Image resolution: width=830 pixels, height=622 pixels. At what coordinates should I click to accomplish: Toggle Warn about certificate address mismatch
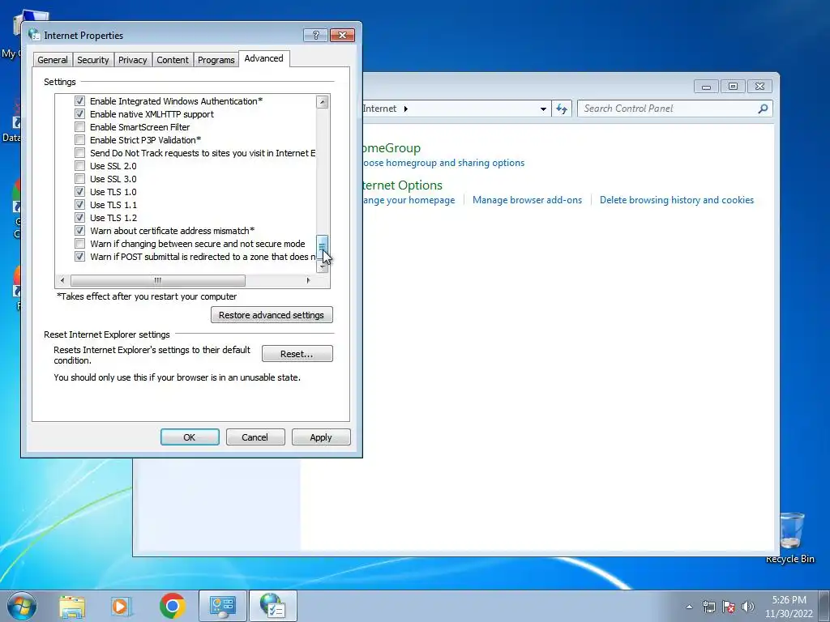pos(79,231)
